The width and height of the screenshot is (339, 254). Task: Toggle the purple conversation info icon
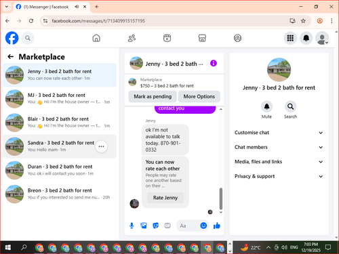point(214,63)
